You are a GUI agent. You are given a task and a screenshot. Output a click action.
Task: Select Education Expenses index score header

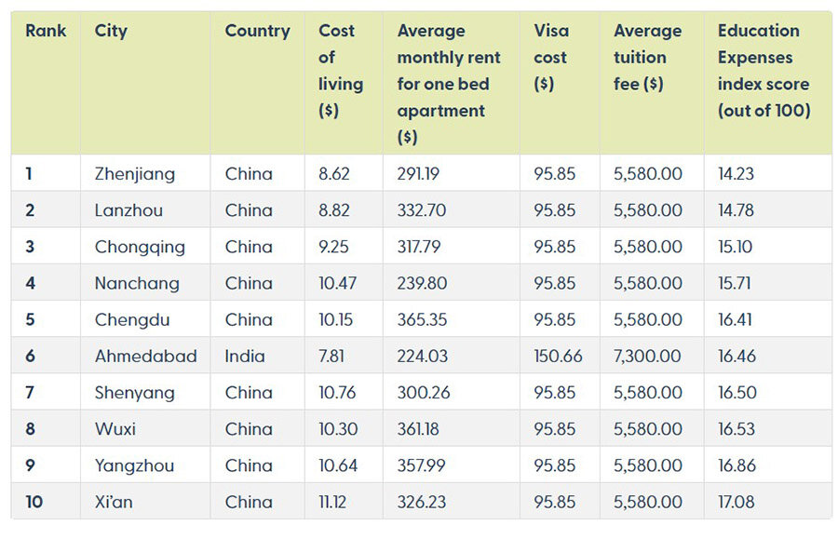point(764,71)
